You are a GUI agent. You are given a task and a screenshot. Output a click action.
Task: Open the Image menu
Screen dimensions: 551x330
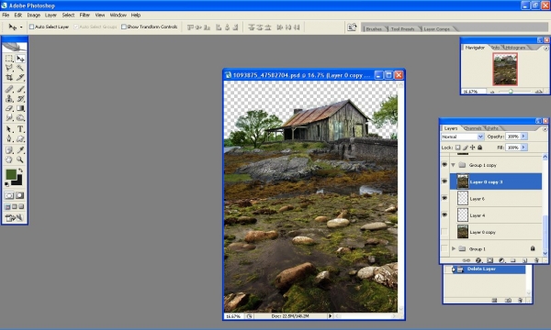tap(34, 15)
